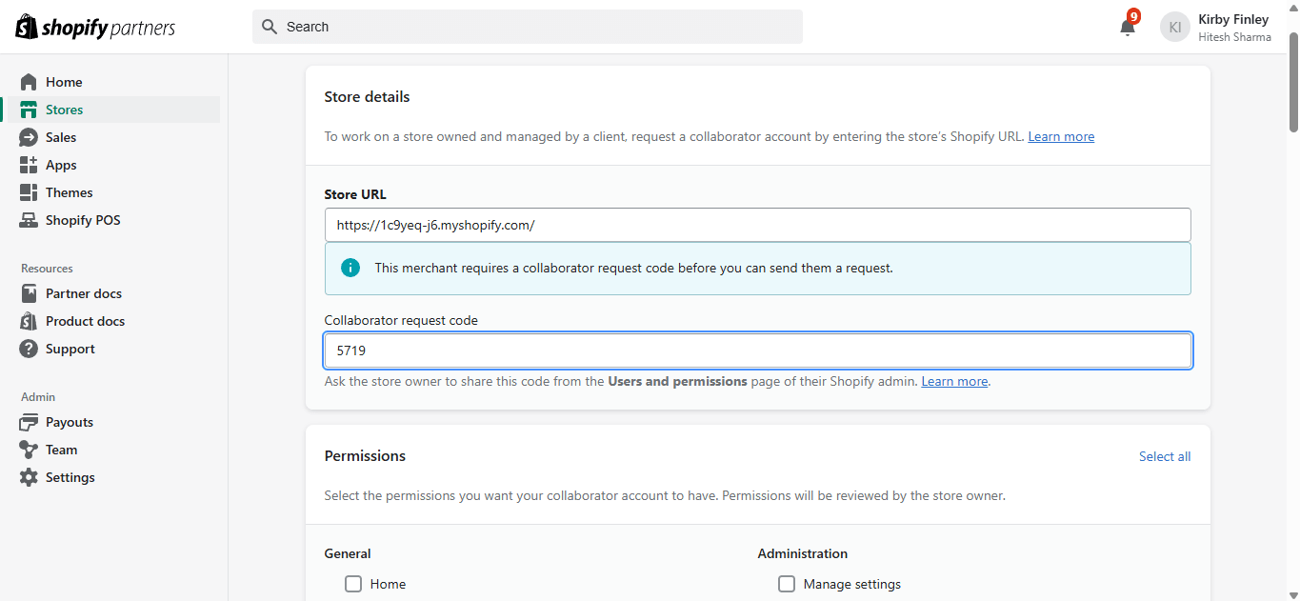
Task: Click the Store URL input field
Action: (757, 225)
